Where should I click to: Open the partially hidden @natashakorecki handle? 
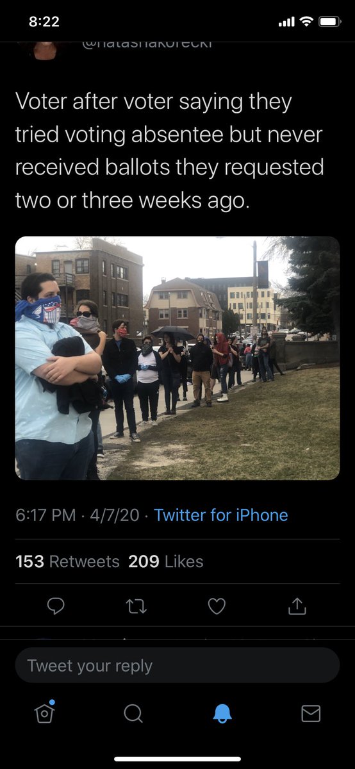147,44
